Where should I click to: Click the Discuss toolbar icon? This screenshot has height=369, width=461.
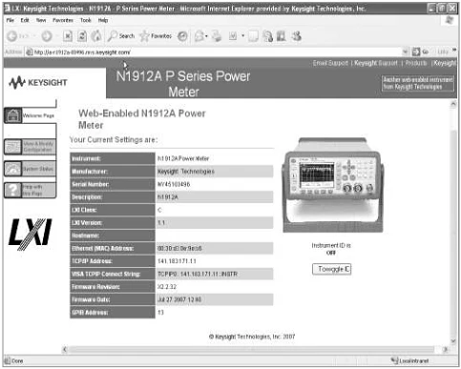(253, 36)
